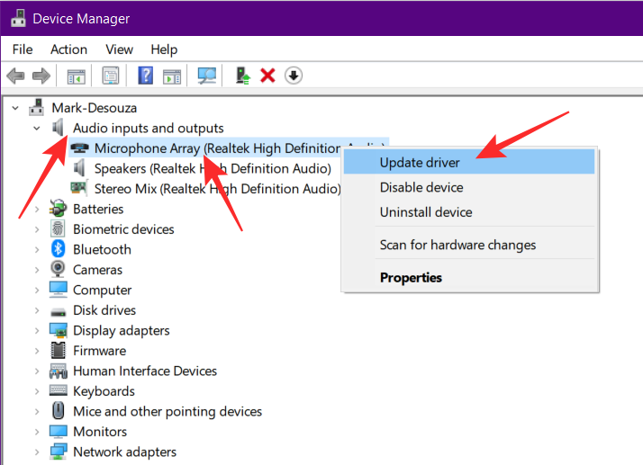Open the View menu
Image resolution: width=643 pixels, height=465 pixels.
119,49
